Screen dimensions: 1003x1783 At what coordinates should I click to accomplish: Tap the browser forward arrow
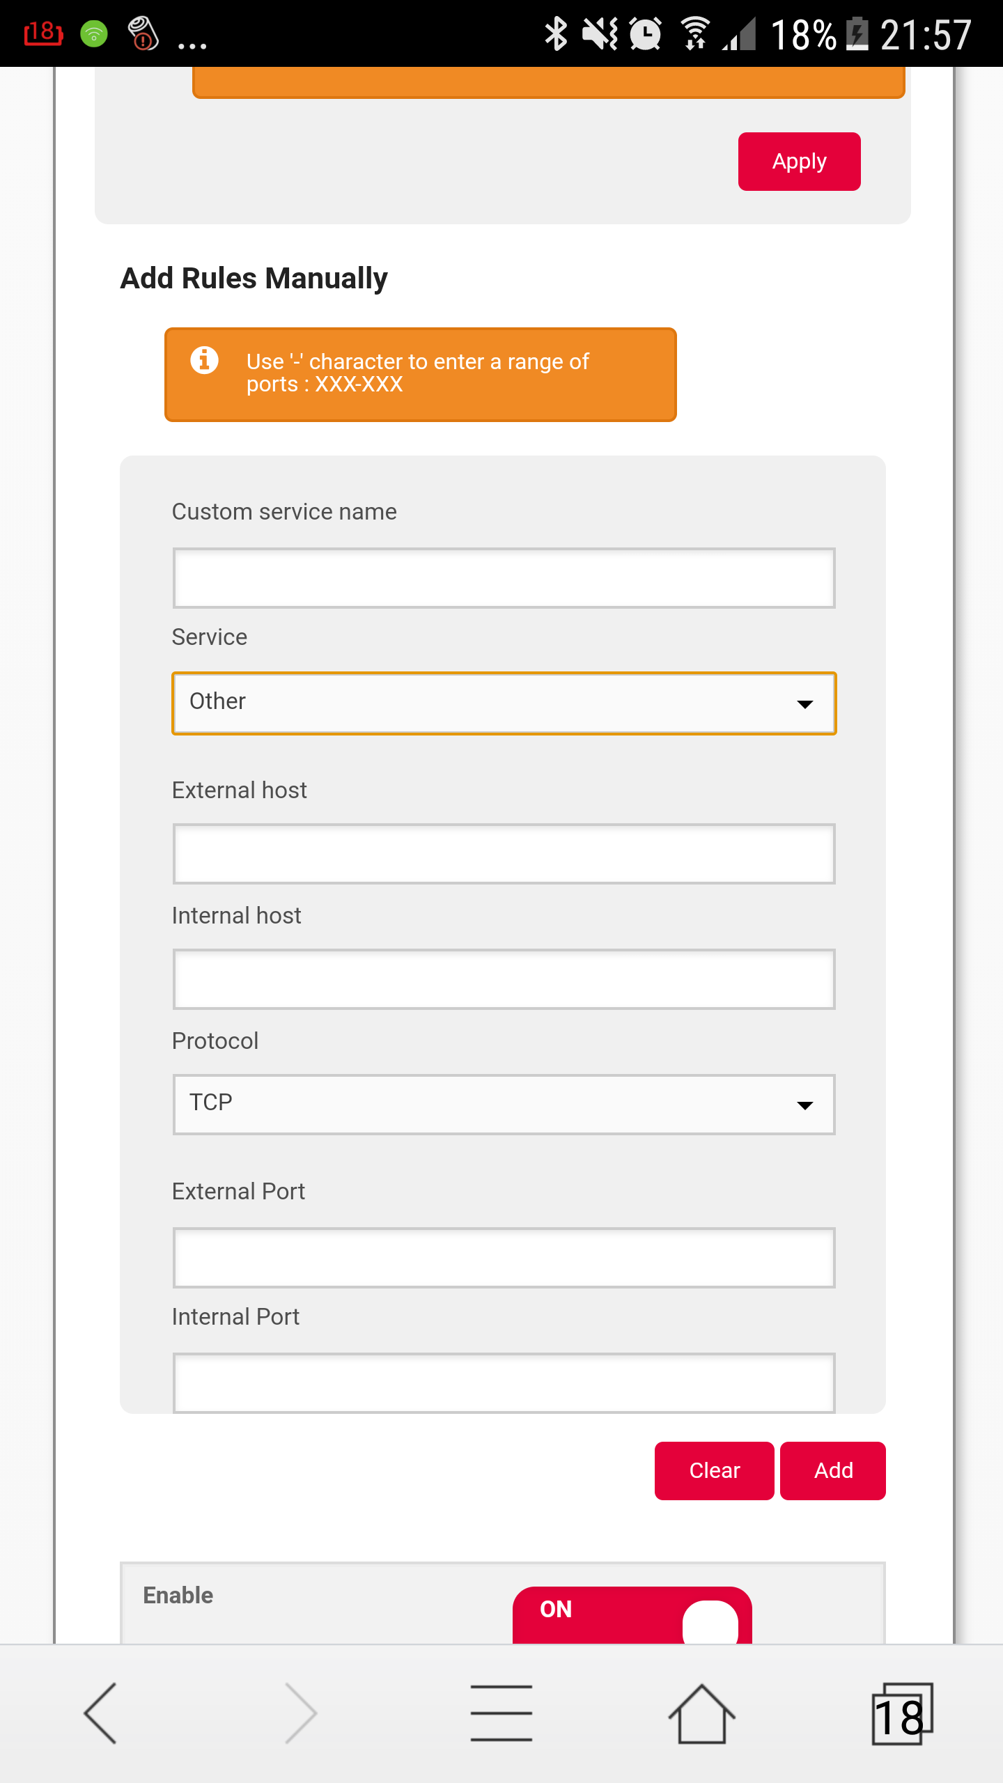pyautogui.click(x=301, y=1713)
